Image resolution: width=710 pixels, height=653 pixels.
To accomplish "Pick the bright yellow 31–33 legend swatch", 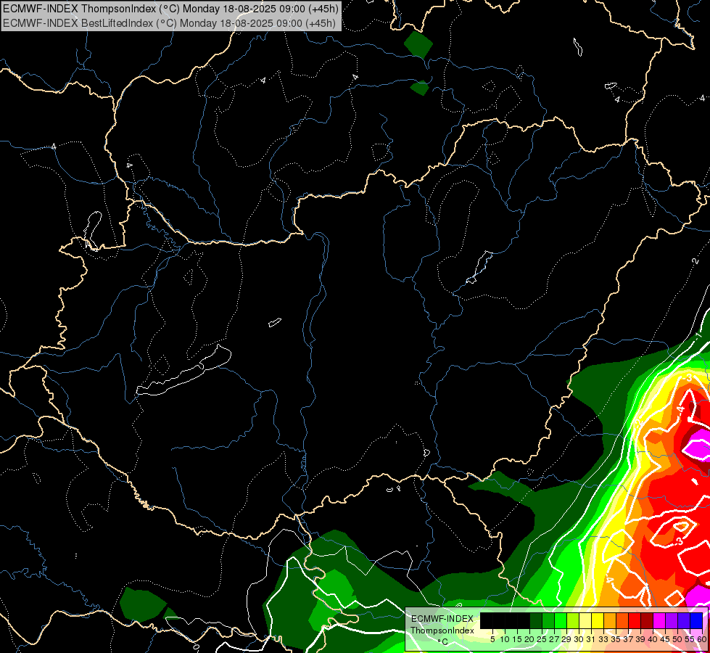I will pyautogui.click(x=598, y=620).
